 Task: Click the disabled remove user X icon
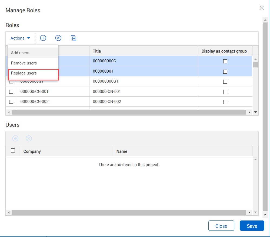pos(29,138)
